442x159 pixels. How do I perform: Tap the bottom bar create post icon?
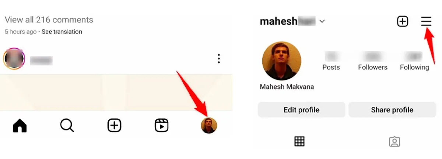pos(114,126)
